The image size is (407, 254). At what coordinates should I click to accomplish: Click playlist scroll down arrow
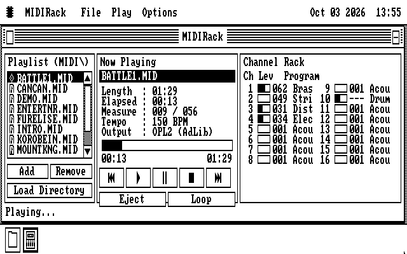88,151
